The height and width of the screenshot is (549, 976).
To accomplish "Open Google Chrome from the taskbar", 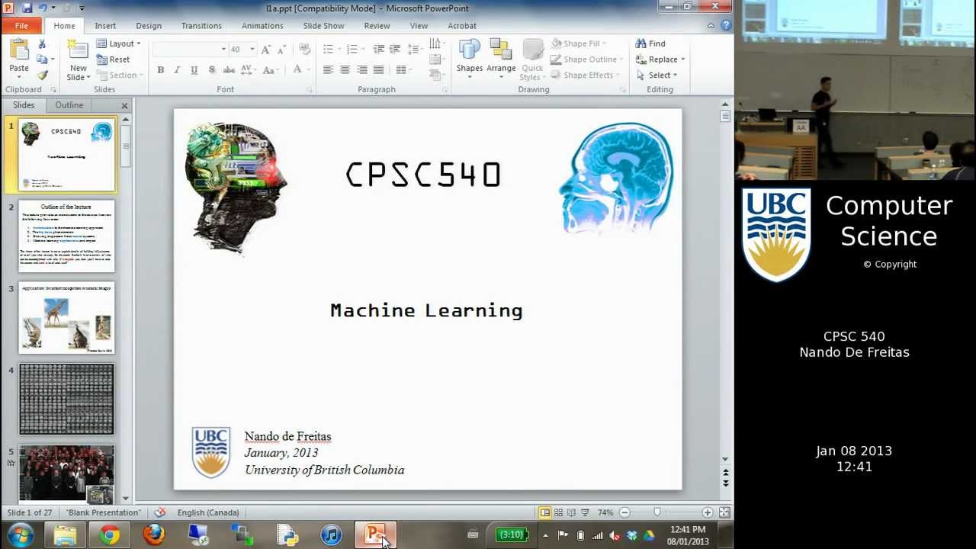I will coord(110,535).
